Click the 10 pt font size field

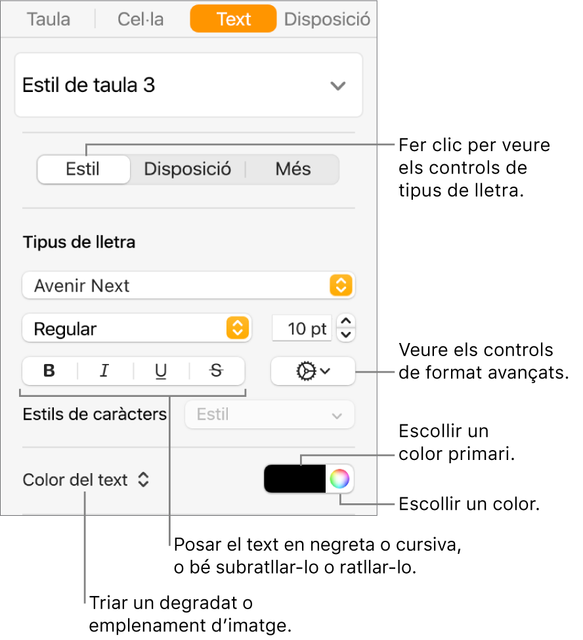click(302, 328)
